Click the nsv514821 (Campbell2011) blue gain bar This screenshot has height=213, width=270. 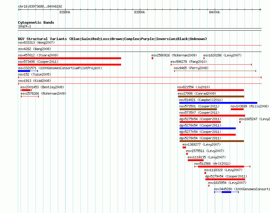point(218,103)
